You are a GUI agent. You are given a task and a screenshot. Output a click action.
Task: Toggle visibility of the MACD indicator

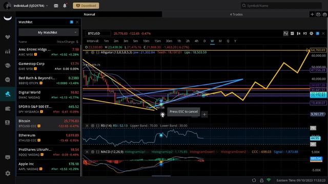coord(92,152)
